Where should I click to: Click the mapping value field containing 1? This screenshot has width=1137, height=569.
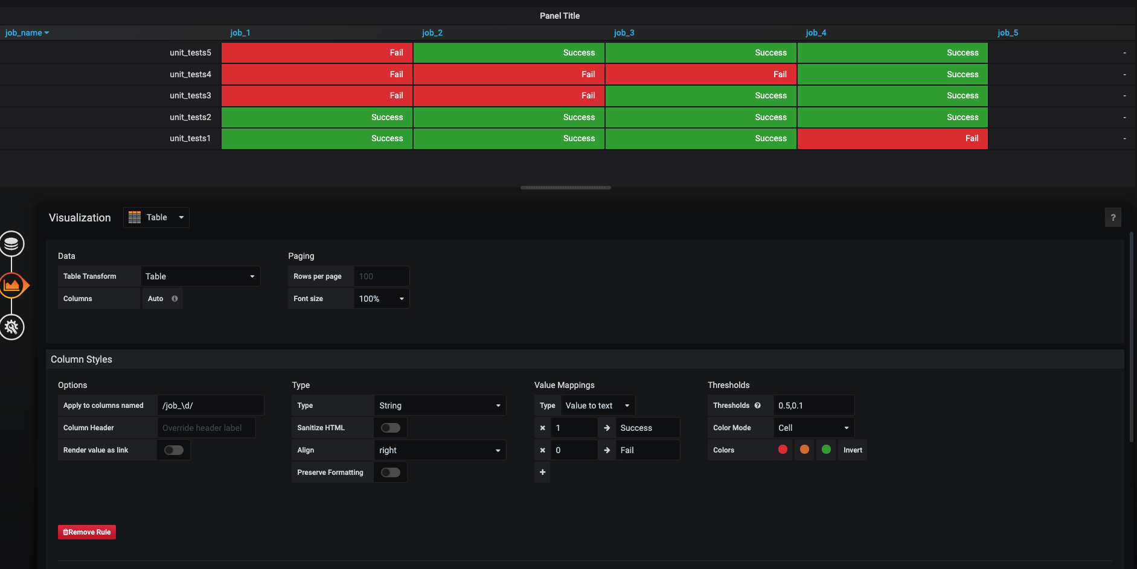click(574, 428)
